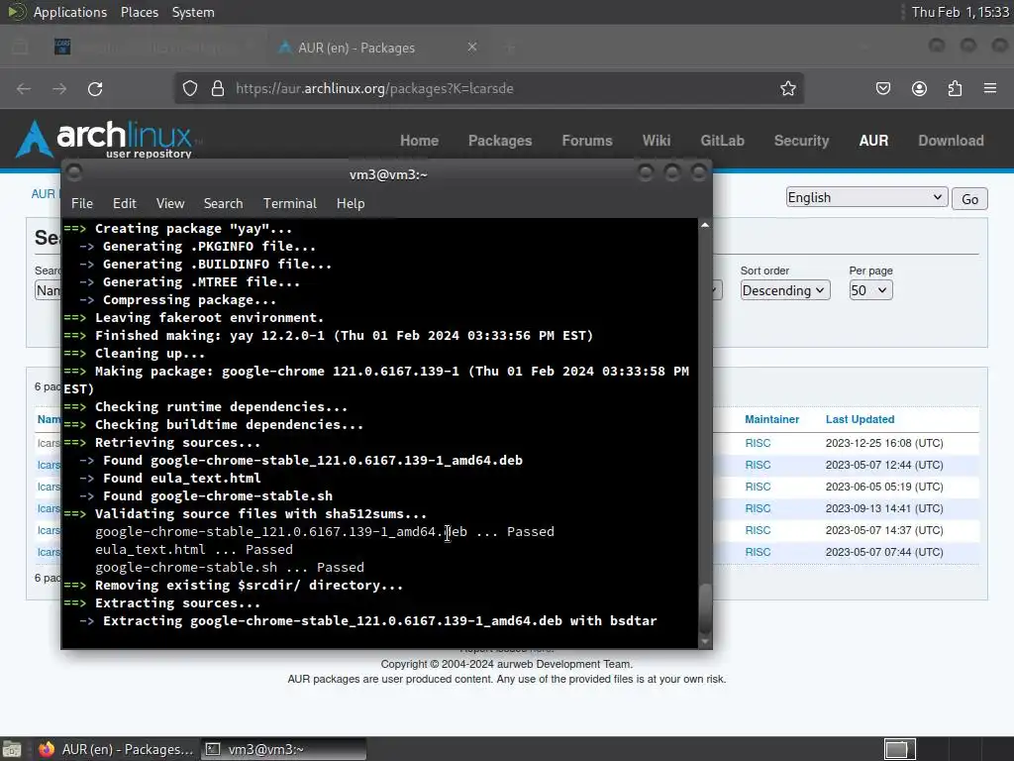Image resolution: width=1014 pixels, height=761 pixels.
Task: Open the terminal window menu button
Action: [x=73, y=172]
